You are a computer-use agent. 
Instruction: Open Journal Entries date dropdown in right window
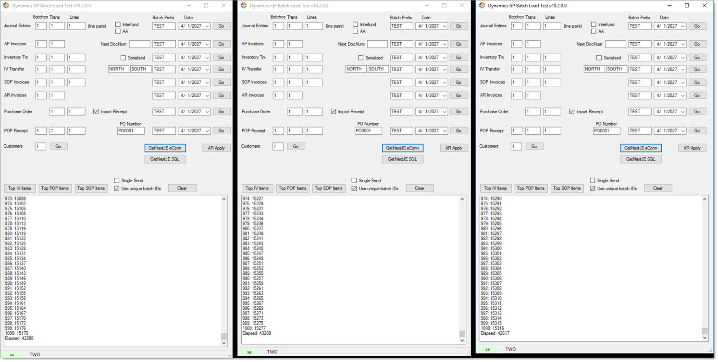683,26
